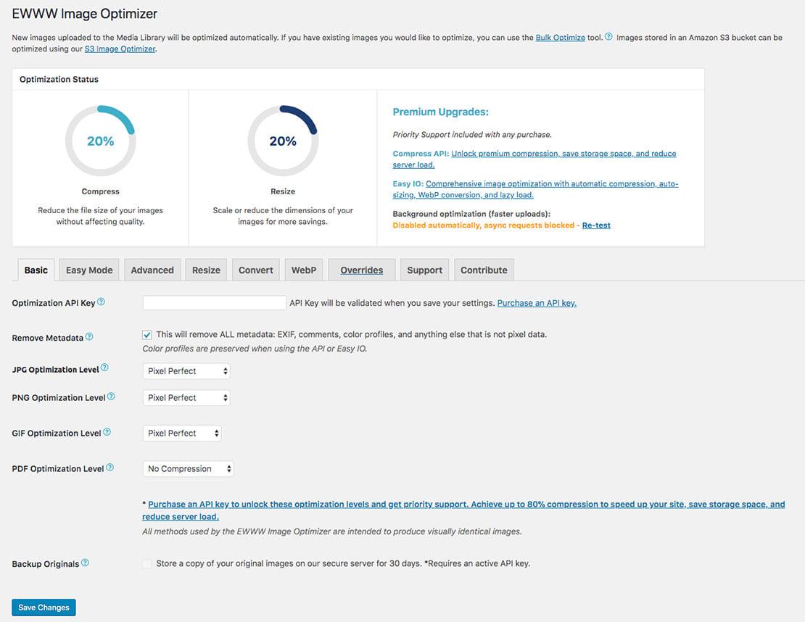Viewport: 805px width, 622px height.
Task: Open Comprehensive image optimization Easy IO link
Action: [535, 189]
